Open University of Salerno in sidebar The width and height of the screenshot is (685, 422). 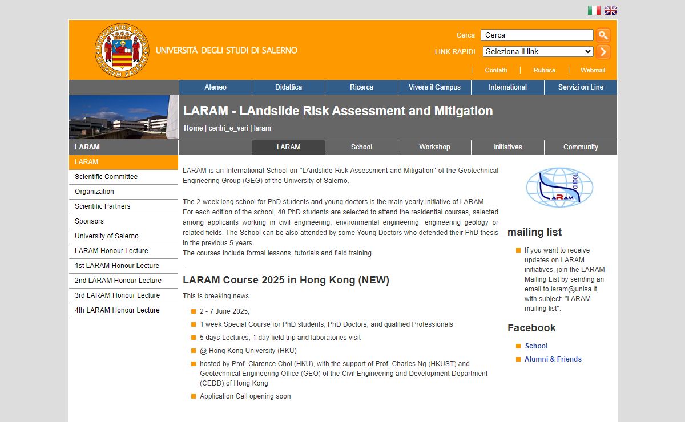(x=123, y=236)
